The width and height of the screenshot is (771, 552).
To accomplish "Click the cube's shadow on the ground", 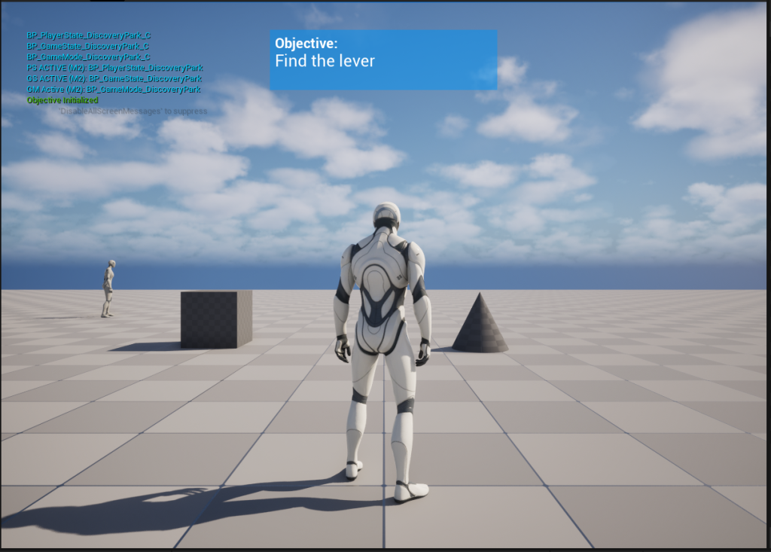I will click(x=147, y=346).
